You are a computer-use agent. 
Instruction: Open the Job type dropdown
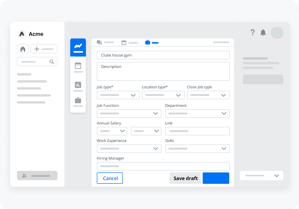pyautogui.click(x=118, y=95)
